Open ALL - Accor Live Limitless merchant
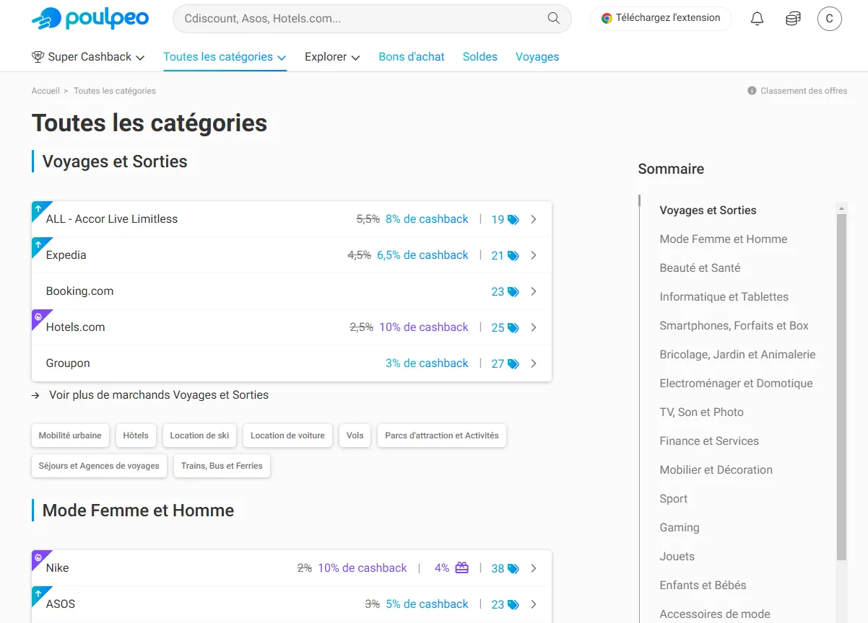The height and width of the screenshot is (623, 868). [x=112, y=219]
